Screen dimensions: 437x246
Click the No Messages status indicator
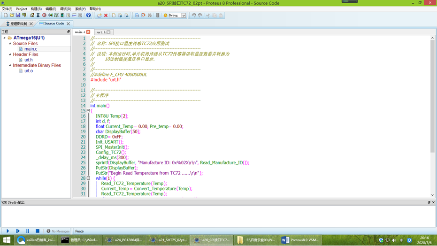58,231
